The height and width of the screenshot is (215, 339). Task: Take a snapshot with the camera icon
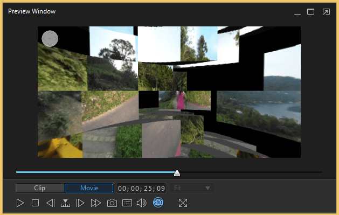[x=112, y=203]
